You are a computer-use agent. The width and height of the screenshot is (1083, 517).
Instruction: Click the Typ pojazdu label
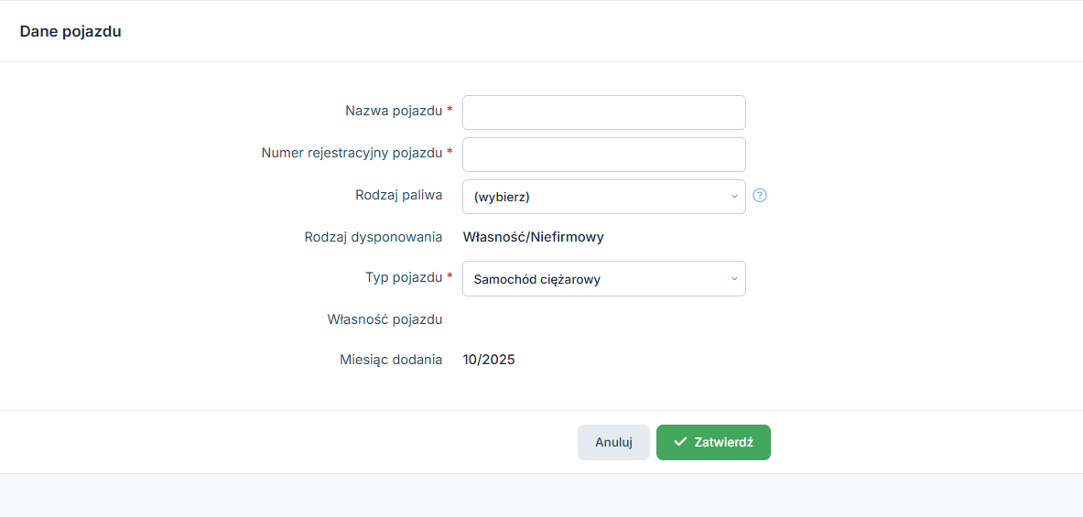tap(403, 277)
